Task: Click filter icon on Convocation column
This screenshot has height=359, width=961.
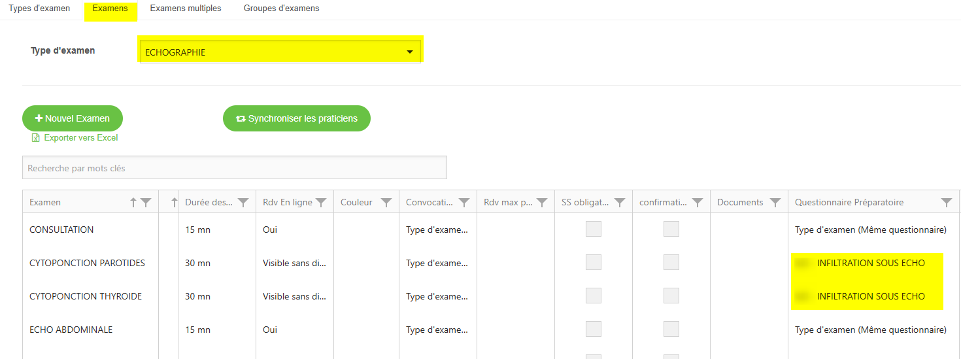Action: tap(464, 203)
